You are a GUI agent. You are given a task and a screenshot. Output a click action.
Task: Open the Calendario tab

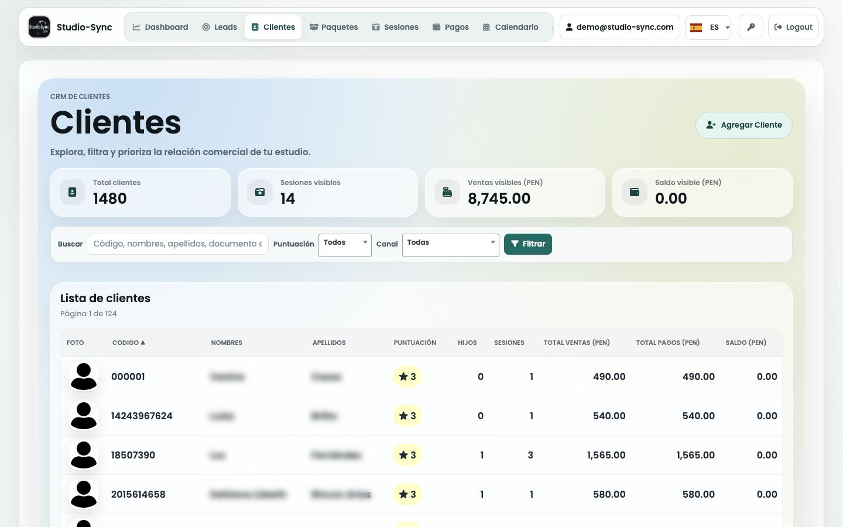[x=510, y=27]
